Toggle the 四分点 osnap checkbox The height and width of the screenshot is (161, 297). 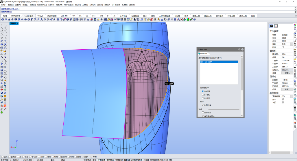click(60, 157)
